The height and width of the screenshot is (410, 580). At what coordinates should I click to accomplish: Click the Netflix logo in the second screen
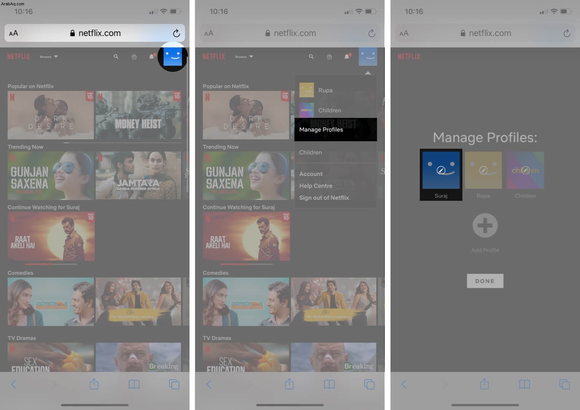pyautogui.click(x=214, y=56)
